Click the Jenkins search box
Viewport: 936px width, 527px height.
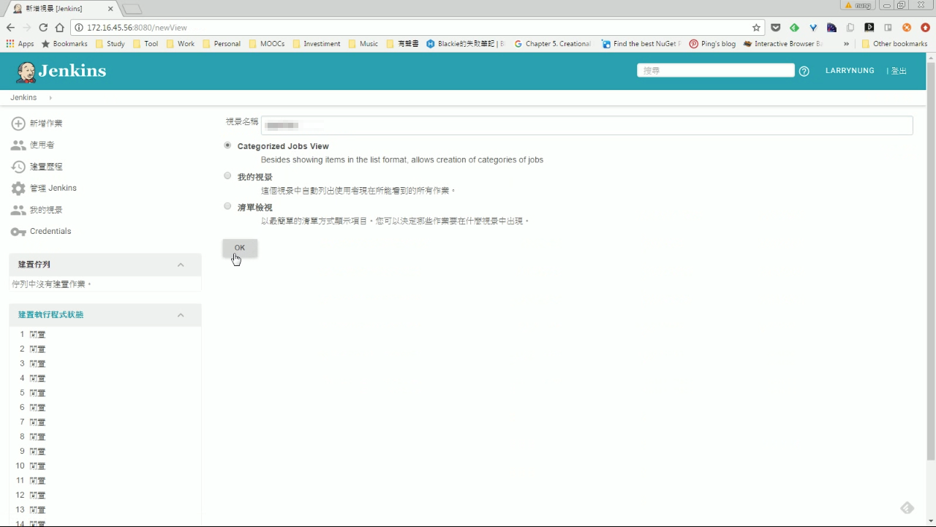(715, 70)
